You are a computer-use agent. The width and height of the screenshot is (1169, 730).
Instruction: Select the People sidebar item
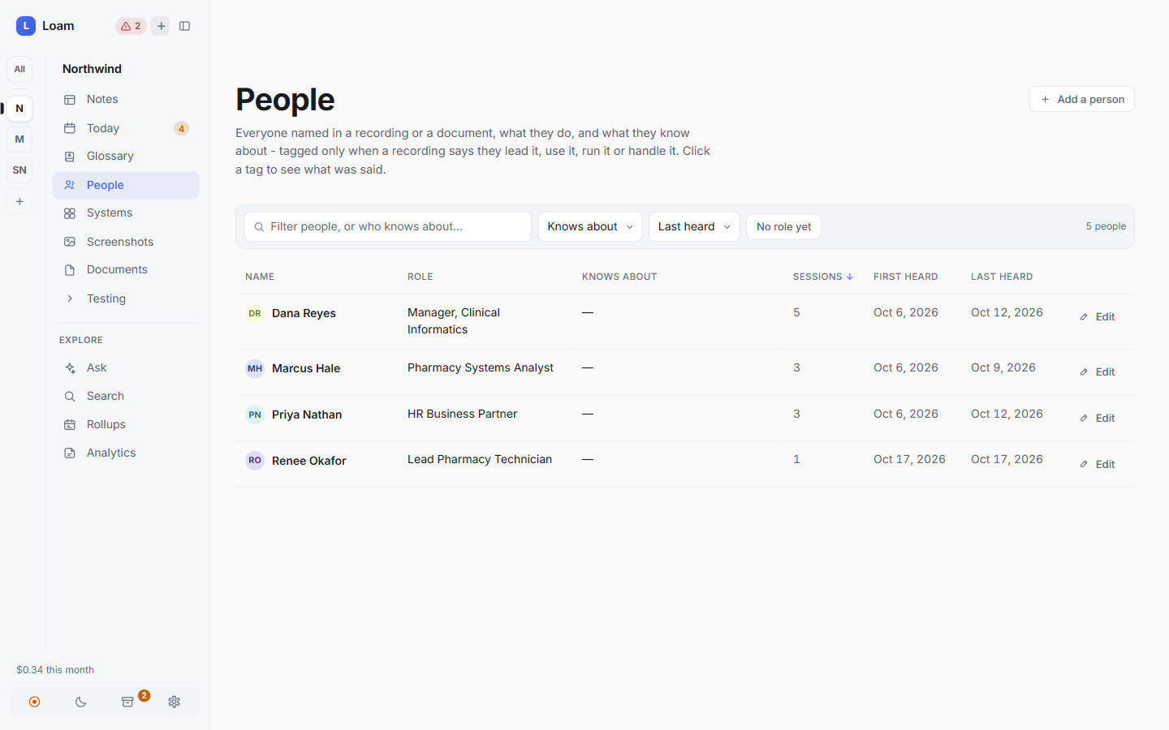click(x=126, y=185)
